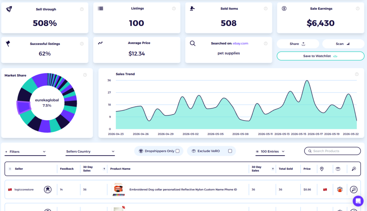Sort by seller 30 Day Sales arrow
This screenshot has height=211, width=367.
(x=104, y=169)
